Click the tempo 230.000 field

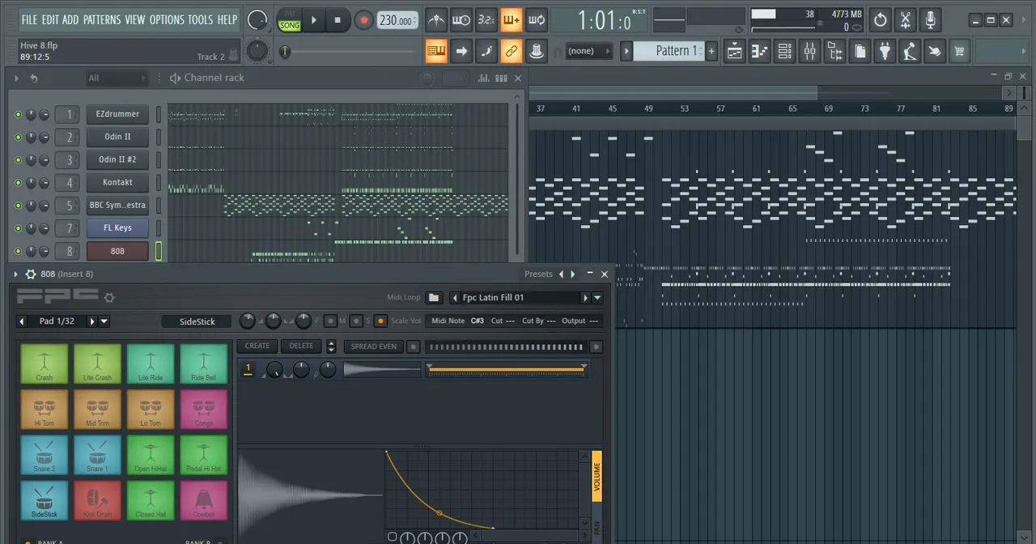tap(397, 20)
